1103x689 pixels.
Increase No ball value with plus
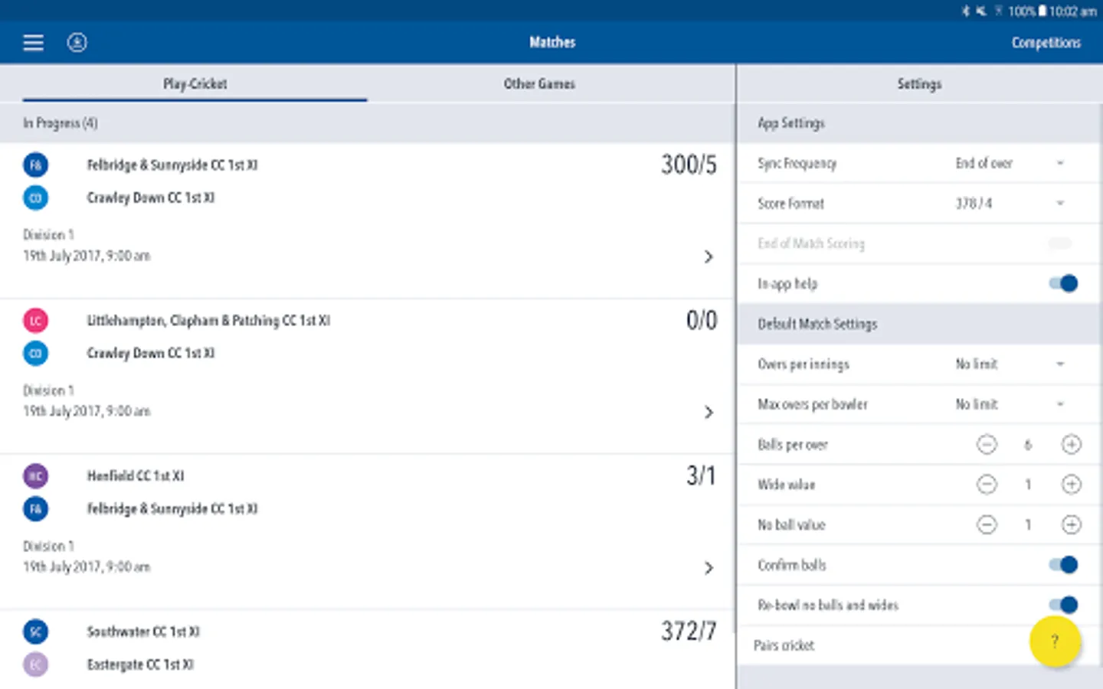click(x=1071, y=524)
